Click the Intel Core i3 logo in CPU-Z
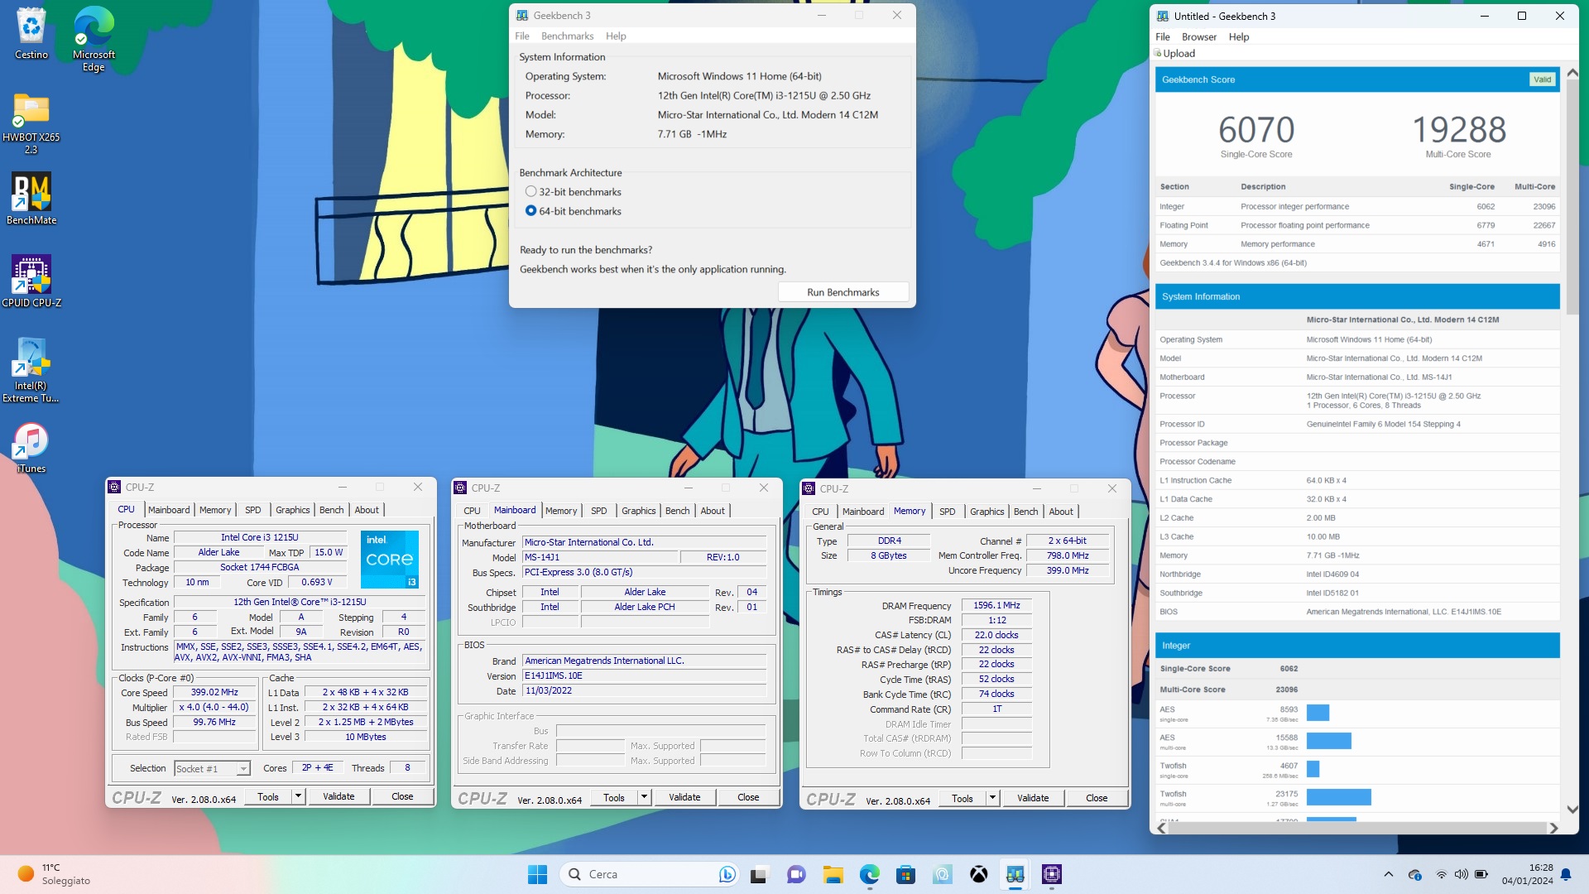 tap(389, 560)
